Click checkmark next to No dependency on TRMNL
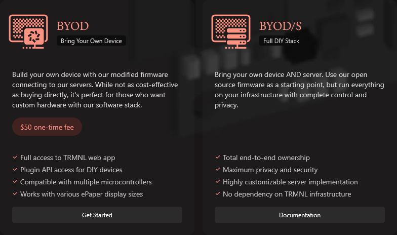 [218, 193]
